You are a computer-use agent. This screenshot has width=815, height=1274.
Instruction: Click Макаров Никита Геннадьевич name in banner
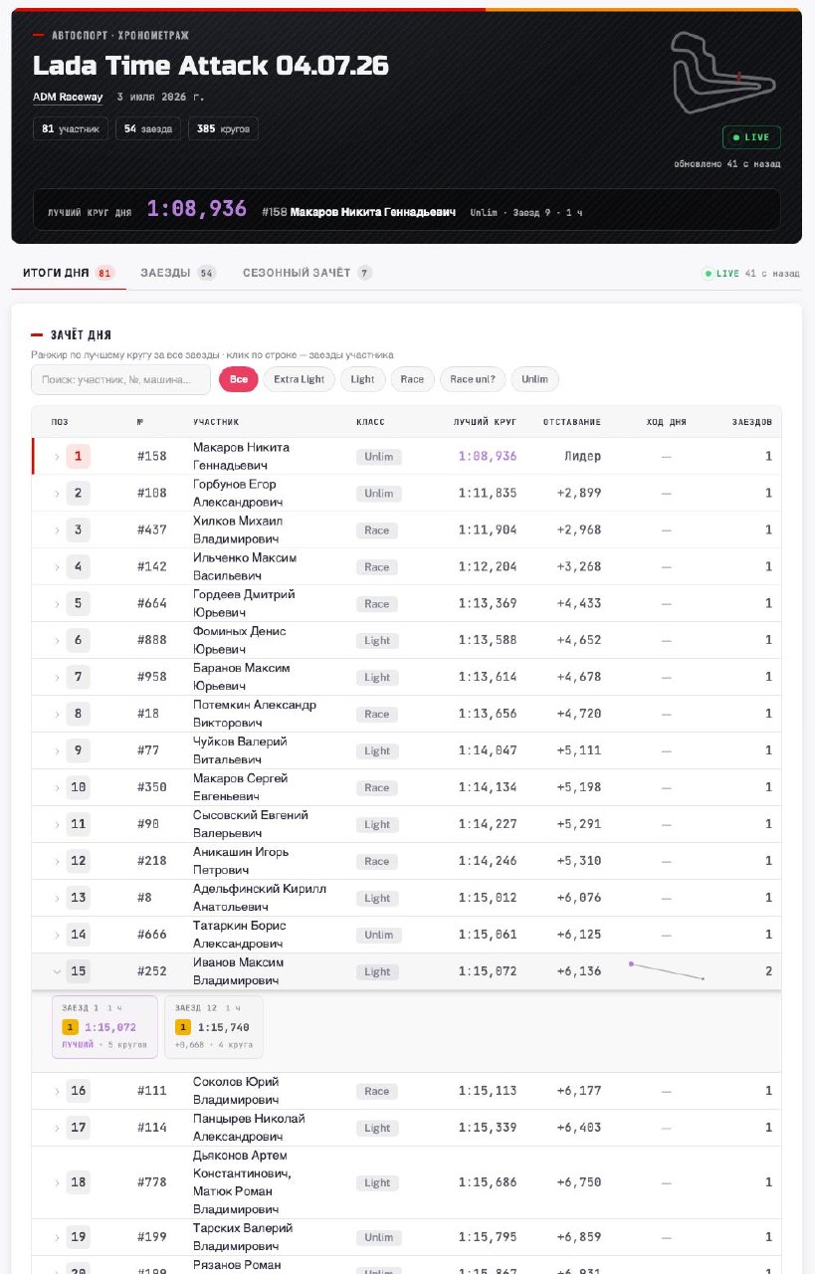[x=373, y=212]
